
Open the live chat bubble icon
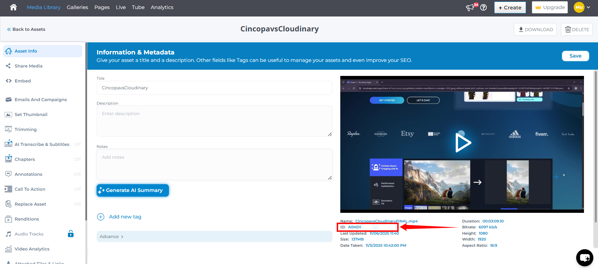584,258
